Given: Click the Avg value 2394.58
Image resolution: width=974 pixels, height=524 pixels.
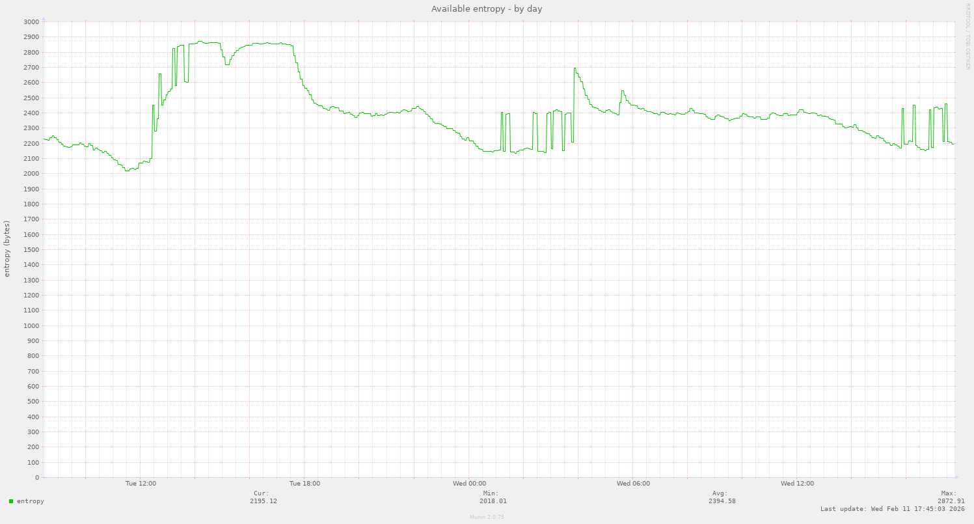Looking at the screenshot, I should click(x=722, y=501).
